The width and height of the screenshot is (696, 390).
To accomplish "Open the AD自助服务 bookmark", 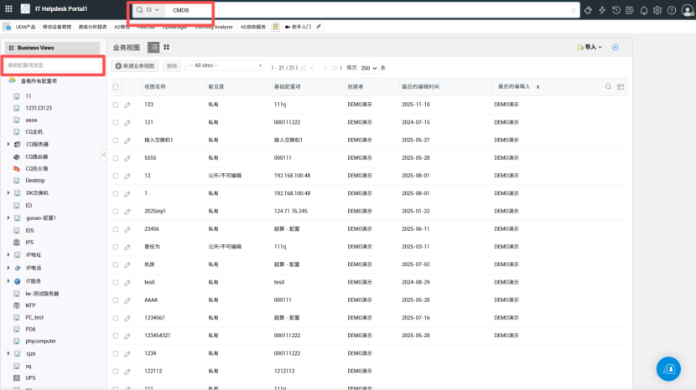I will click(252, 27).
